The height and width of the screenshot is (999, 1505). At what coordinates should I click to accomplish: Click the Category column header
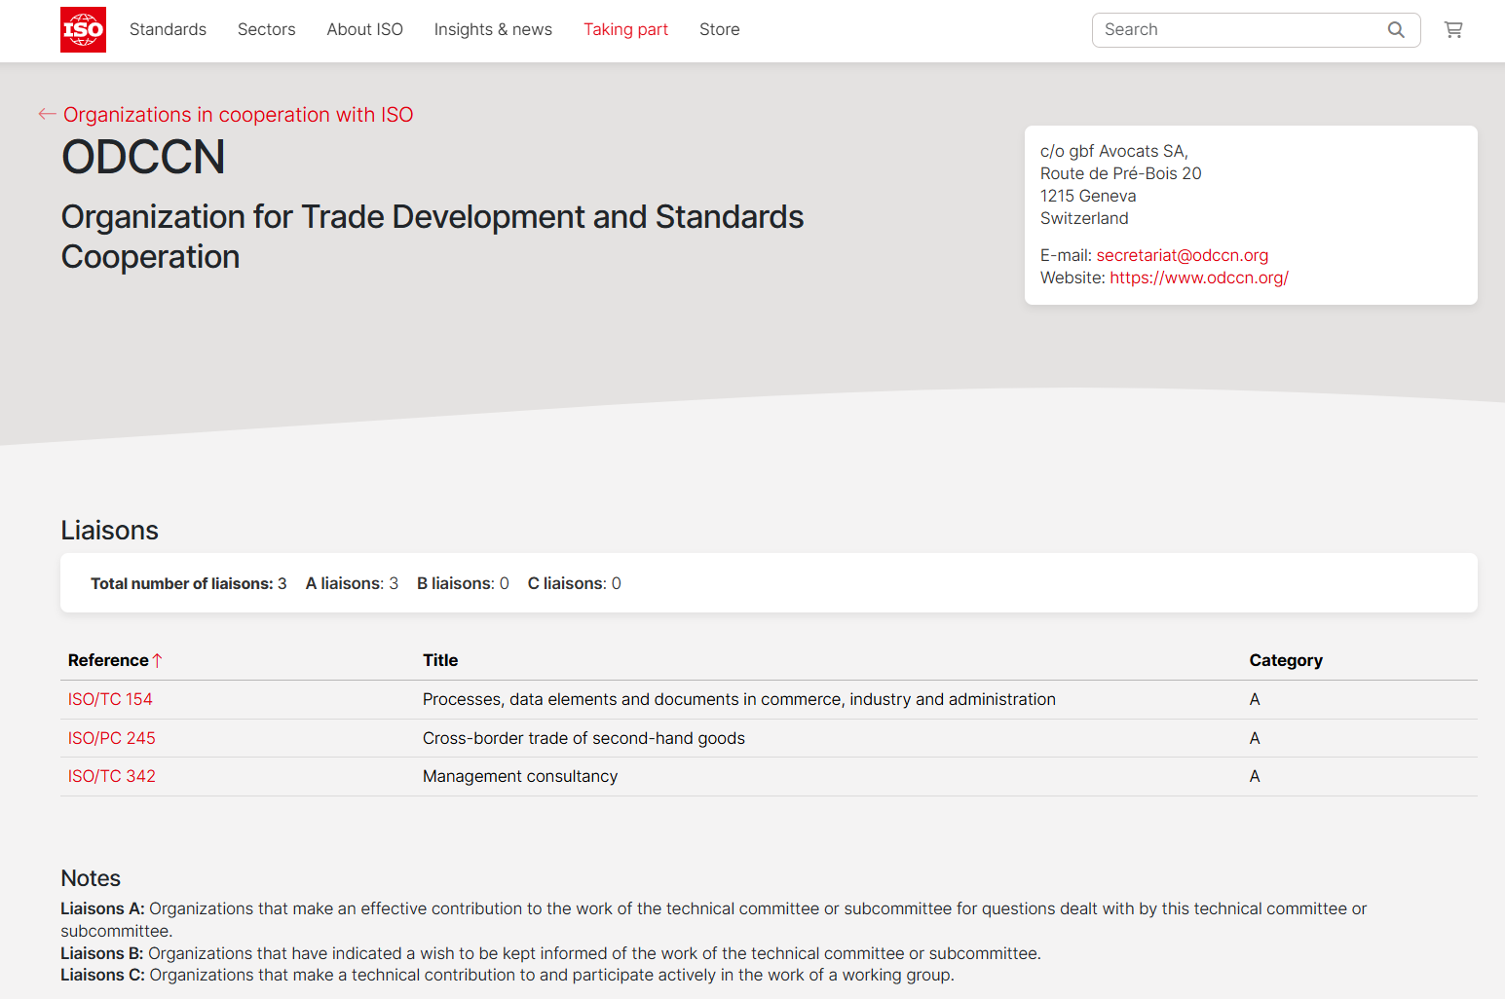pos(1285,659)
